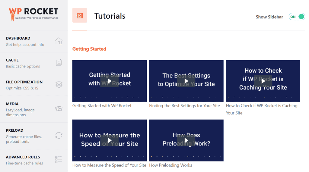Click 'Optimize CSS & JS' text
The image size is (309, 172).
point(22,88)
